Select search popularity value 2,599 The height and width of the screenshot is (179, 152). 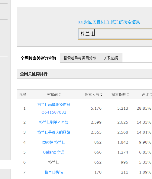tap(96, 122)
